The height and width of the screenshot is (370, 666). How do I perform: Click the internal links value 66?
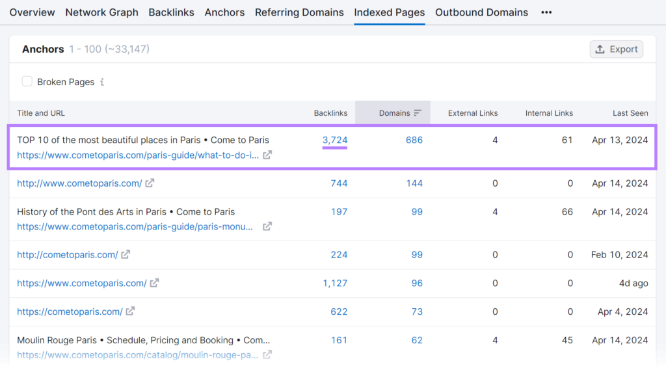(x=567, y=211)
